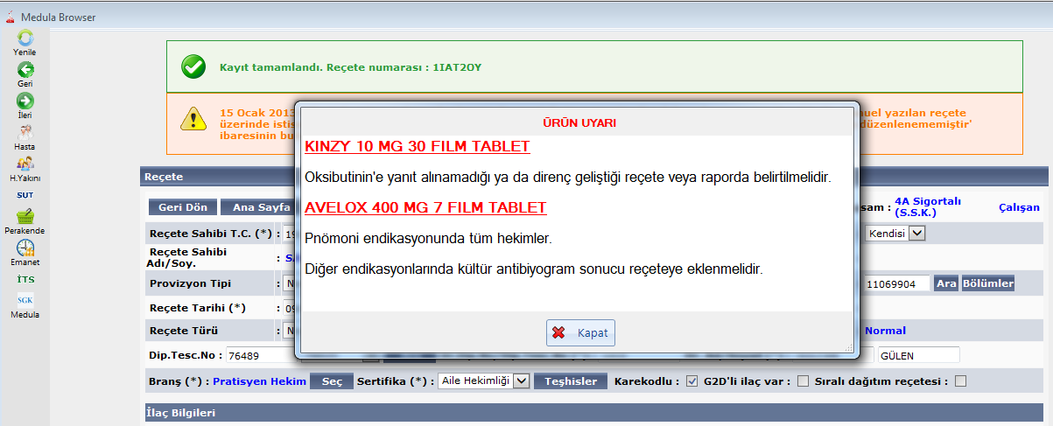Click the Yenile refresh icon
This screenshot has width=1053, height=426.
tap(25, 38)
